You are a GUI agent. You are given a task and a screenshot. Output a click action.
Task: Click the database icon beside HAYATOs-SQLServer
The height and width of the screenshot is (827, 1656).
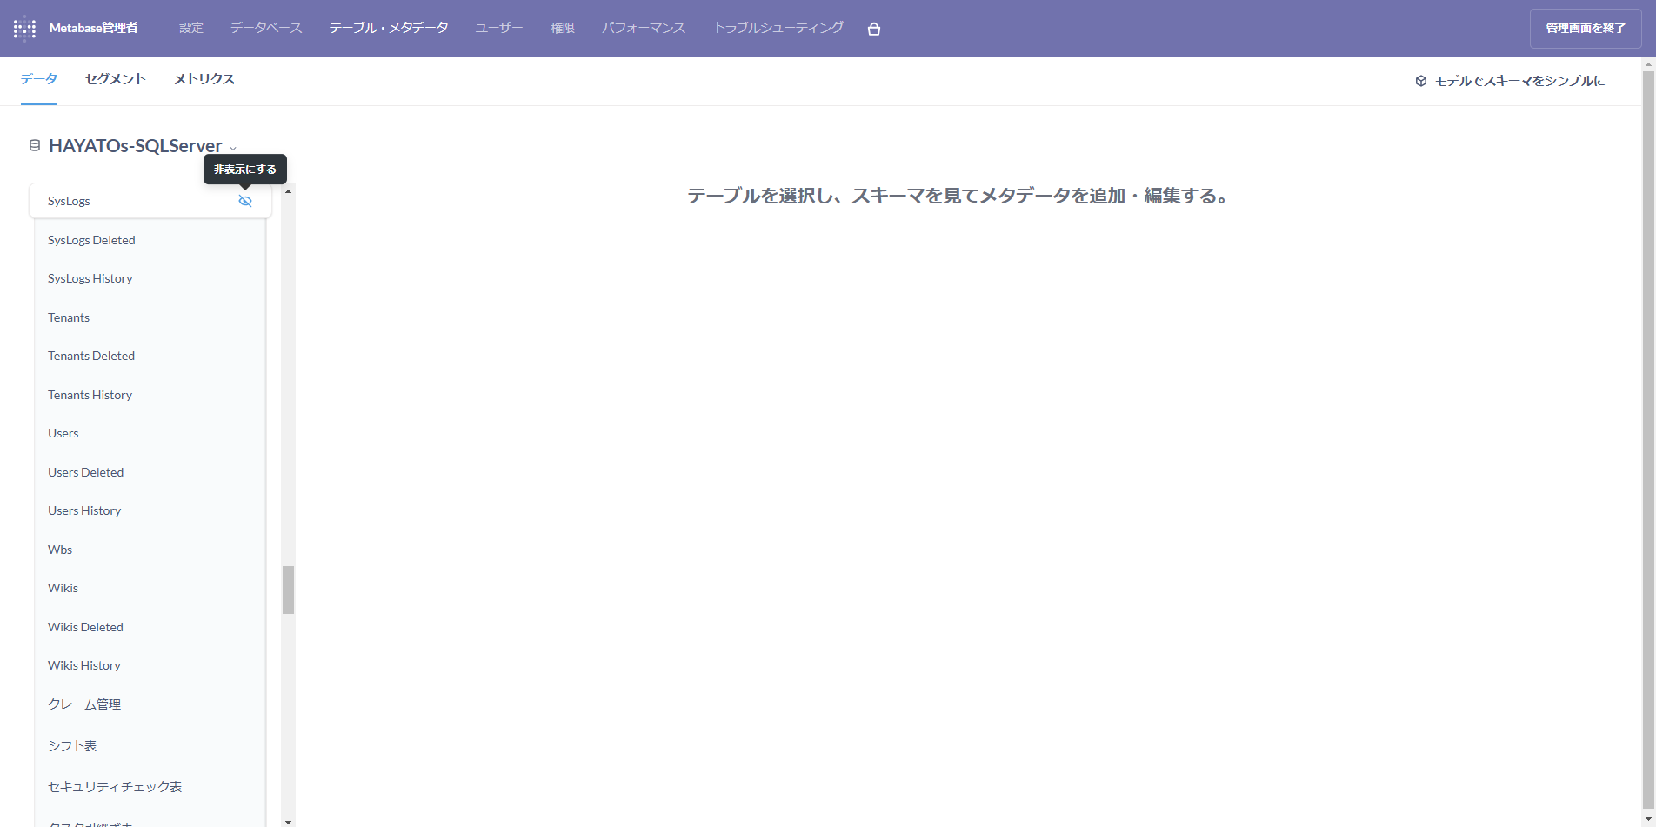tap(35, 145)
